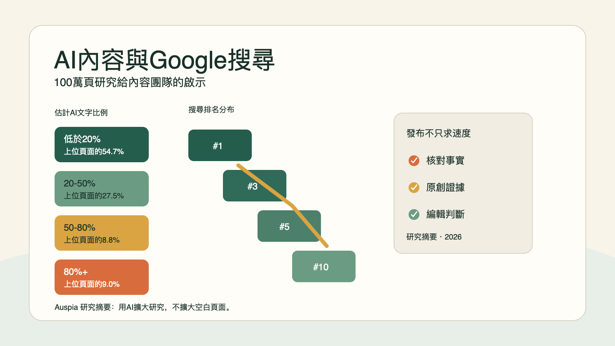This screenshot has width=615, height=346.
Task: Click the 上位頁面的27.5% text
Action: [x=94, y=196]
